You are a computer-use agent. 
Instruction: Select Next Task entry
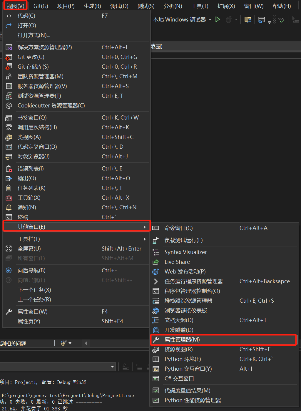tap(76, 290)
